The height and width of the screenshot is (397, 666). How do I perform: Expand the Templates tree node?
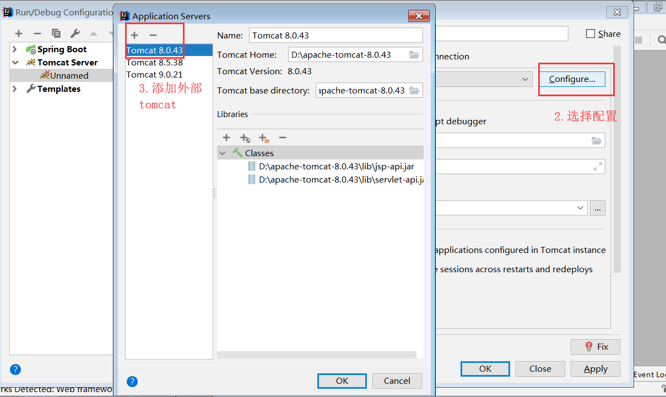point(15,89)
